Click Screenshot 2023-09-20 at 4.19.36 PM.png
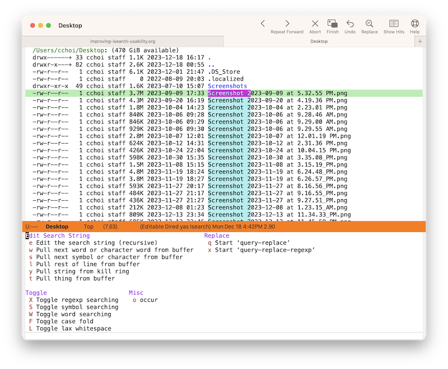This screenshot has width=448, height=369. [277, 101]
